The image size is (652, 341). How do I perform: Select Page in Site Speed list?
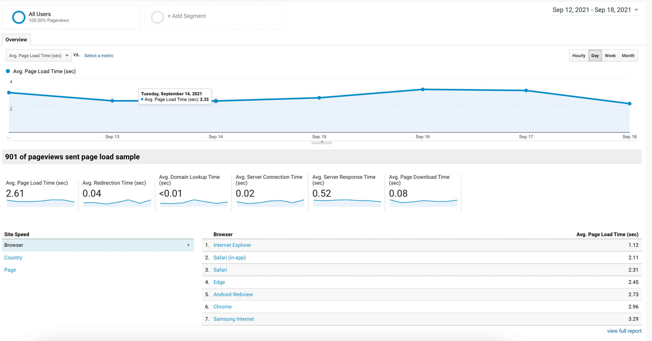pos(10,270)
